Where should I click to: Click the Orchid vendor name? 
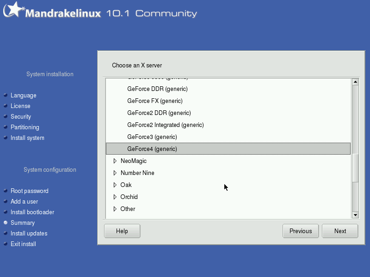click(129, 197)
